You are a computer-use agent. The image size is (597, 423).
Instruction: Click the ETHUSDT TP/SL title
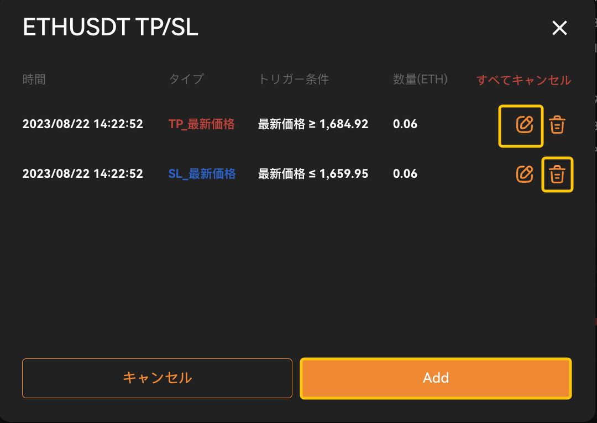pyautogui.click(x=111, y=28)
